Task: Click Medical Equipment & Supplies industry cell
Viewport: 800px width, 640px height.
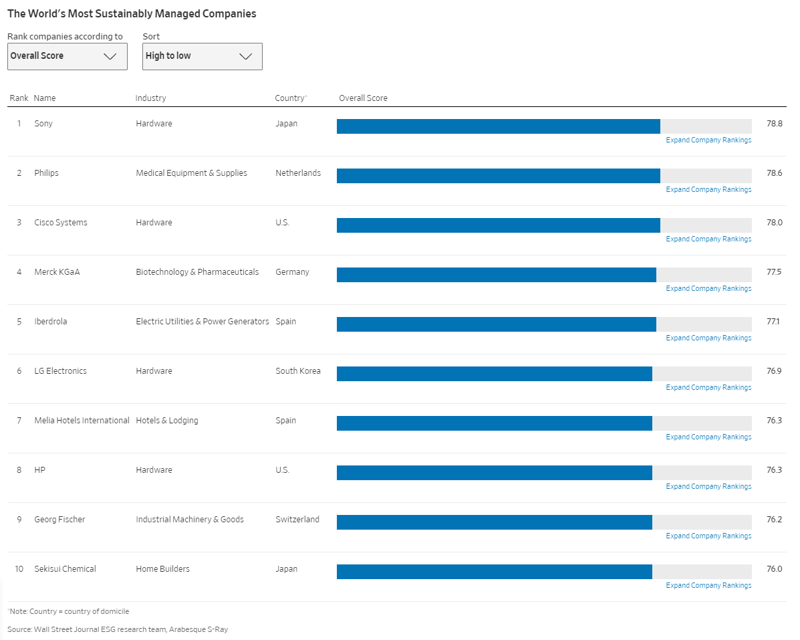Action: coord(191,173)
